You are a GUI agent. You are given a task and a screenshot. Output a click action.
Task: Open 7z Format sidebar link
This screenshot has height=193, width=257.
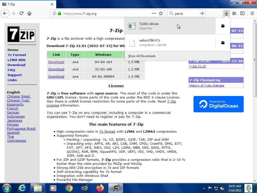pyautogui.click(x=17, y=55)
